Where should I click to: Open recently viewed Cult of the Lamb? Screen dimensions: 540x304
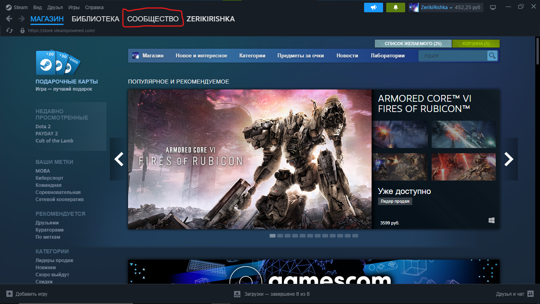pos(55,141)
